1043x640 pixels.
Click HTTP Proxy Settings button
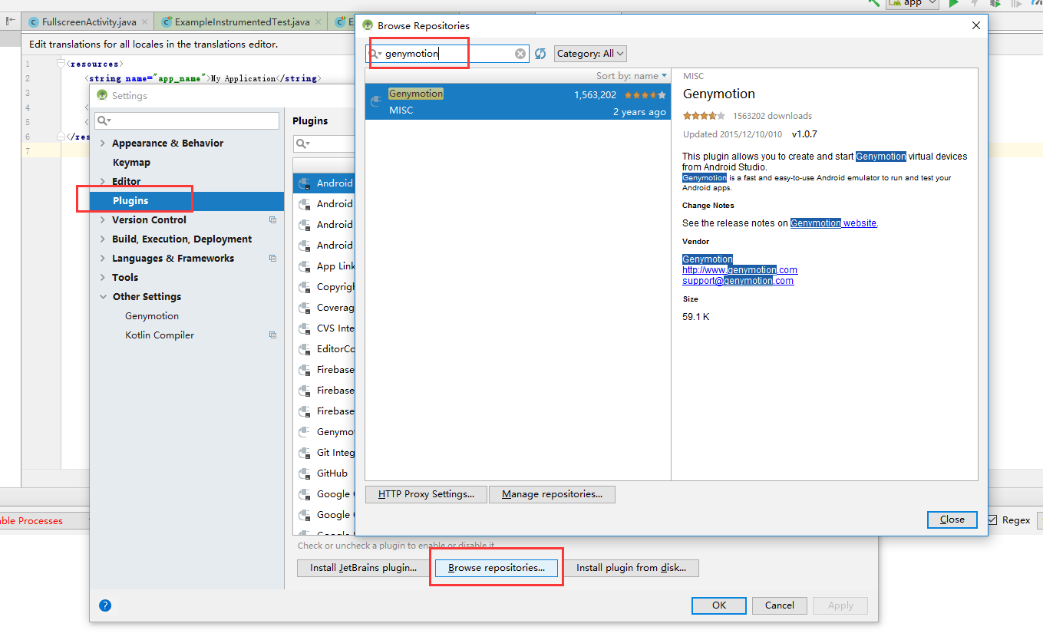coord(426,494)
